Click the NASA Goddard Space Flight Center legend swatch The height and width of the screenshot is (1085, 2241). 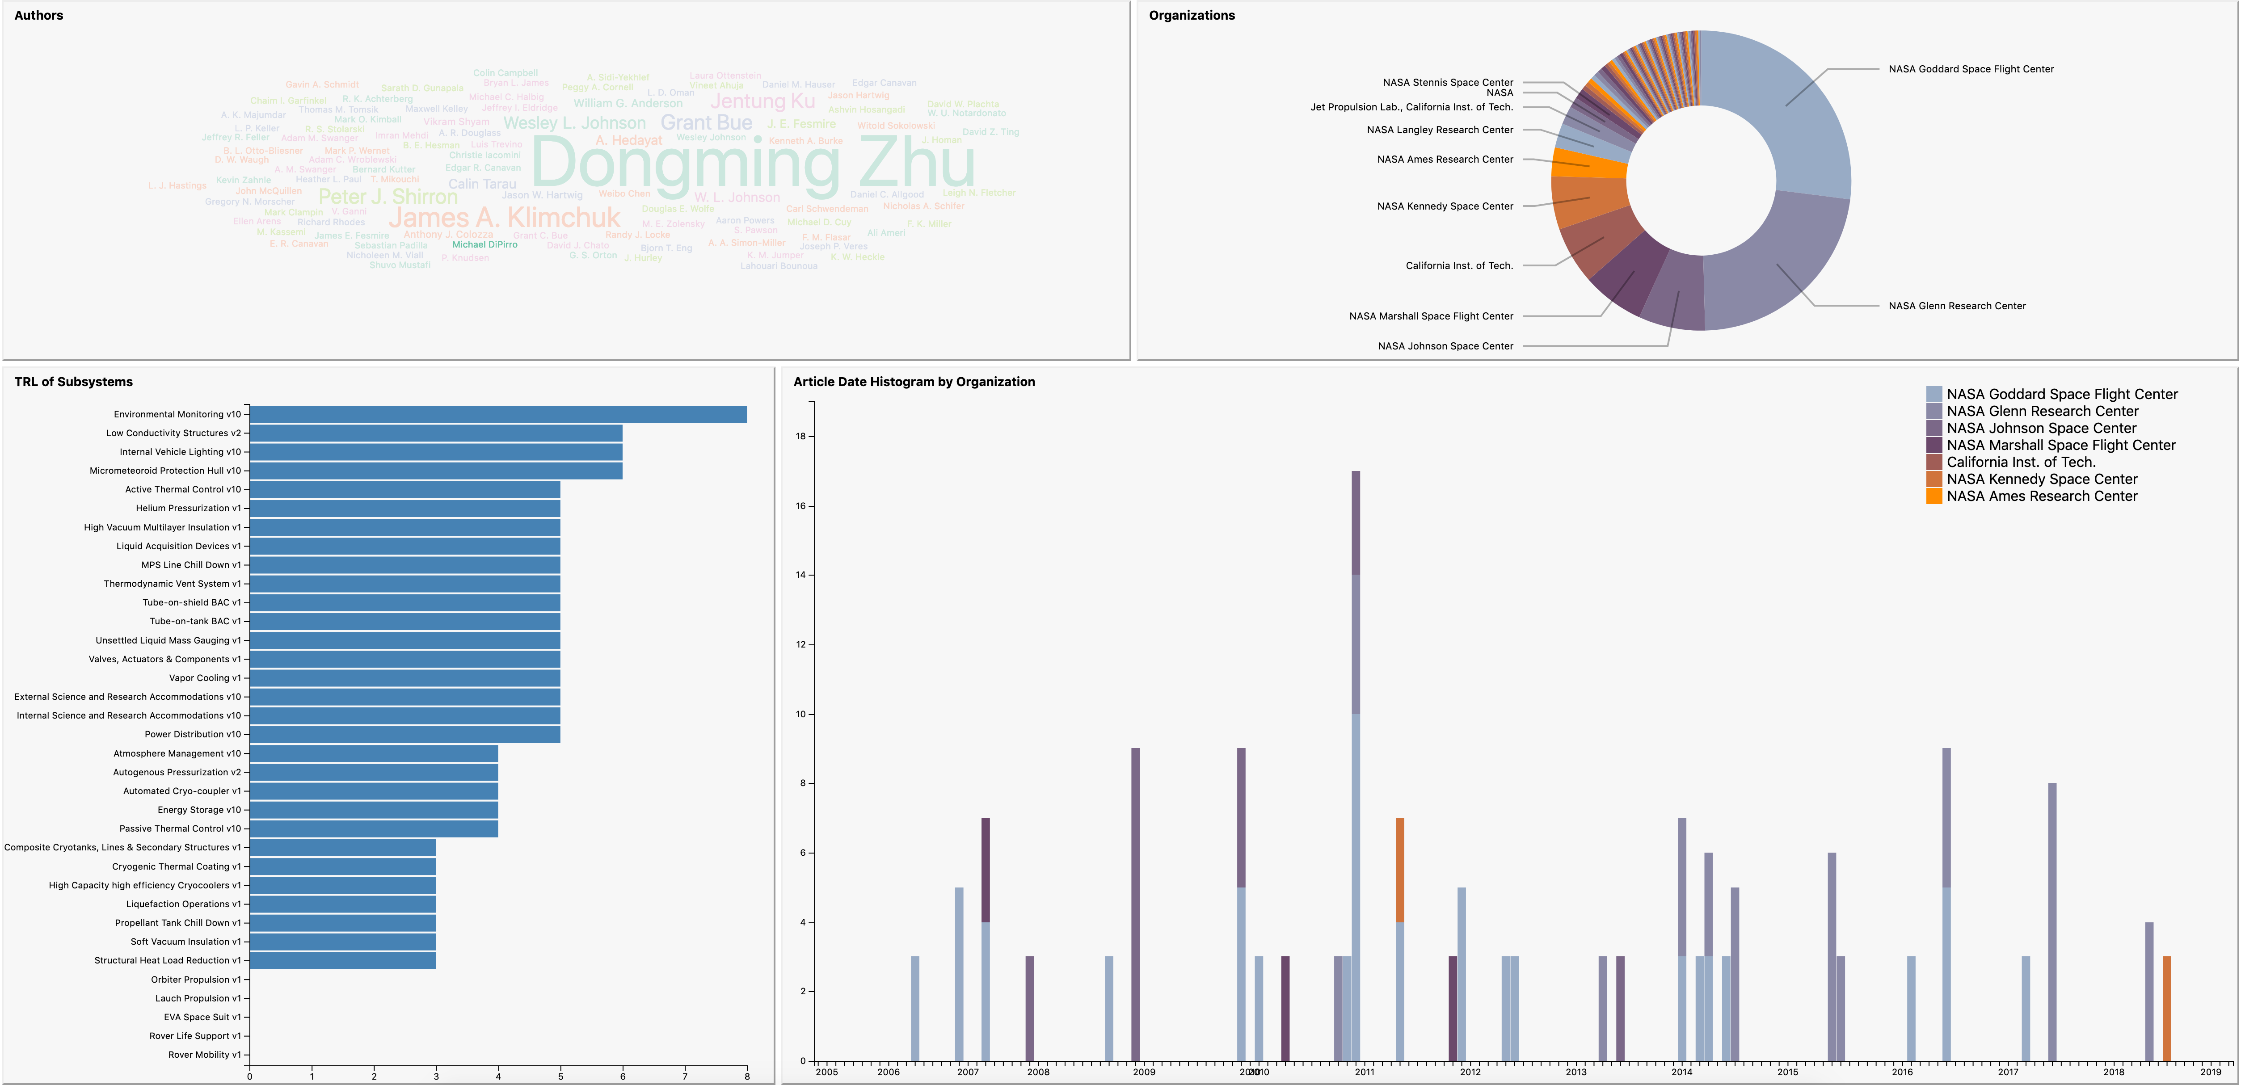(x=1934, y=394)
